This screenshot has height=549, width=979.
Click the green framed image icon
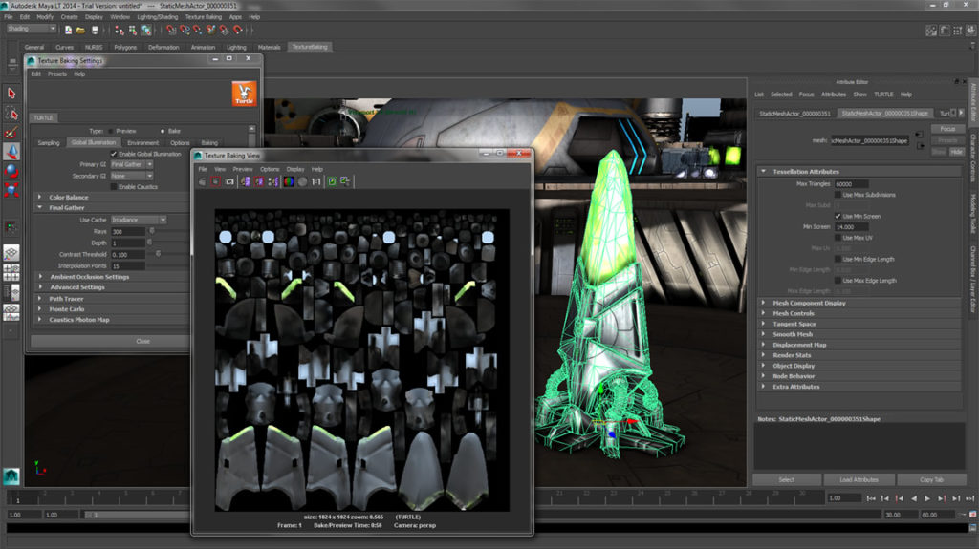(332, 181)
